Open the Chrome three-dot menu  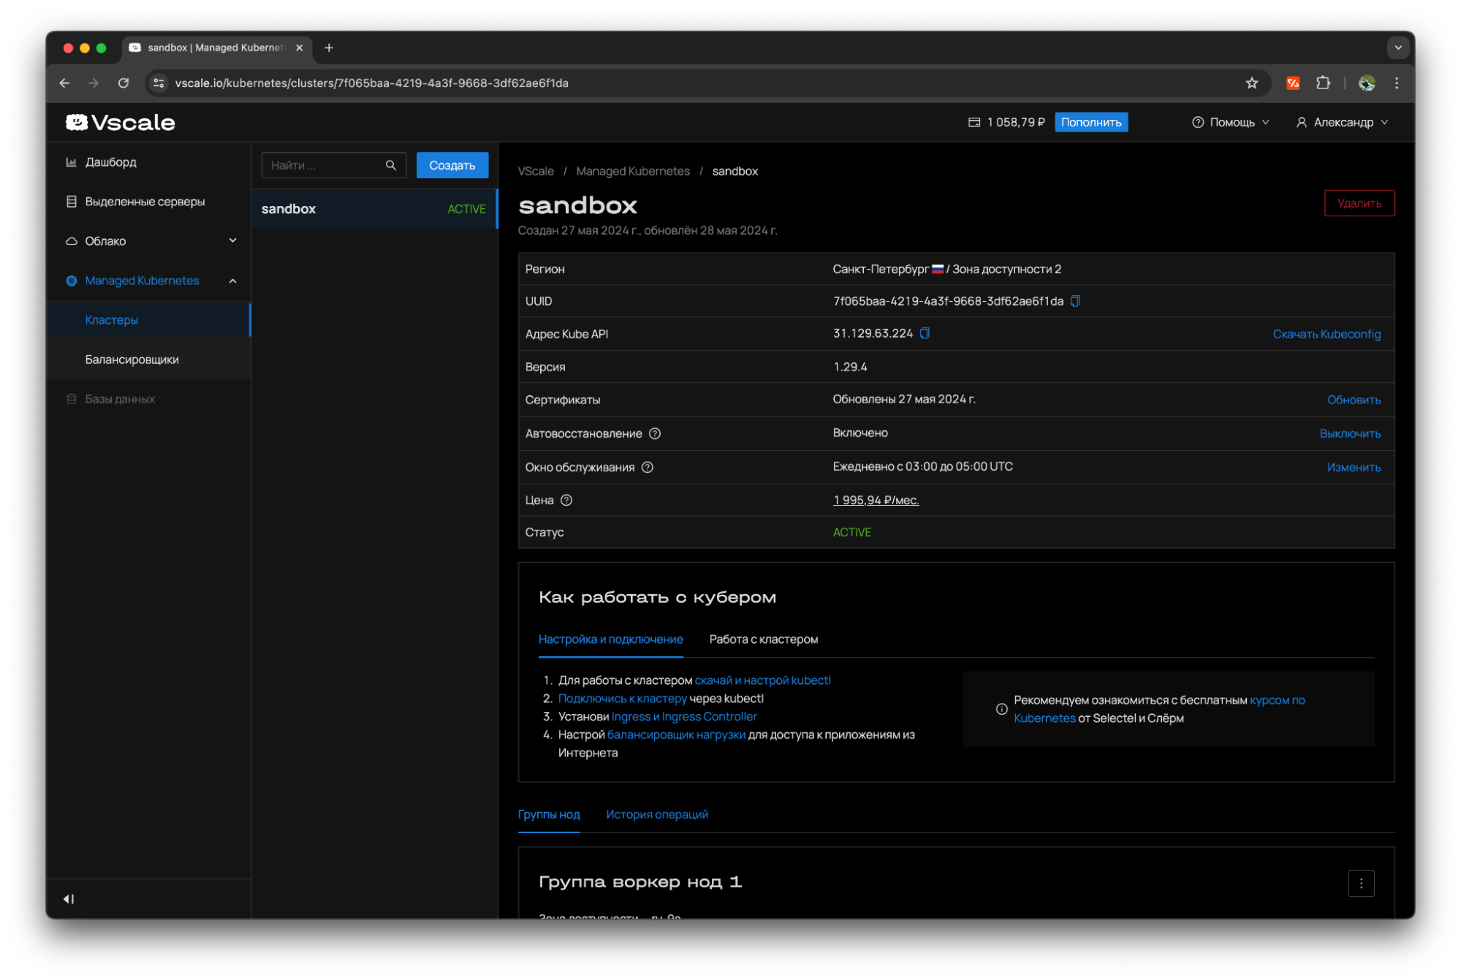(1397, 83)
